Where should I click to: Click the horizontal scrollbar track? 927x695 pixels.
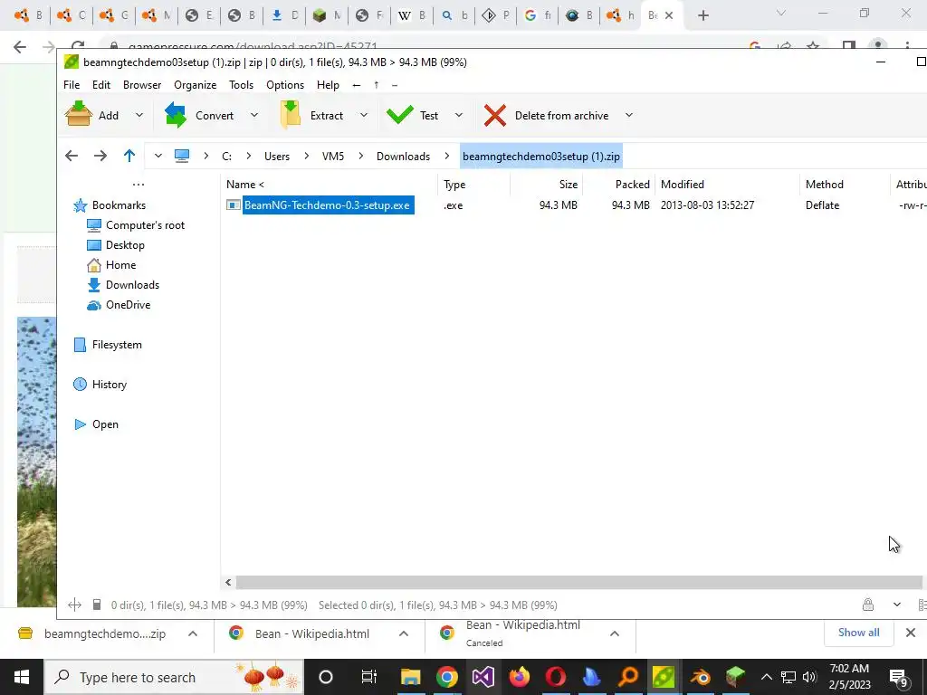click(x=578, y=583)
